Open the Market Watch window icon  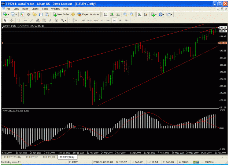pyautogui.click(x=22, y=14)
